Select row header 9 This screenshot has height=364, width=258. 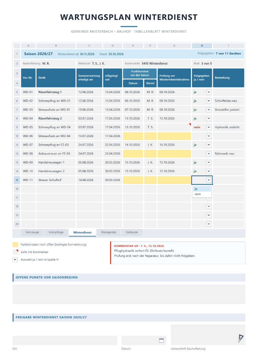pyautogui.click(x=17, y=127)
